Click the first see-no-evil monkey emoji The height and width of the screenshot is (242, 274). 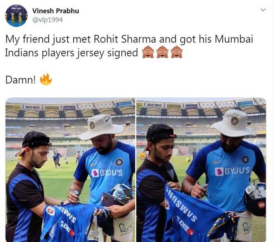pos(147,52)
